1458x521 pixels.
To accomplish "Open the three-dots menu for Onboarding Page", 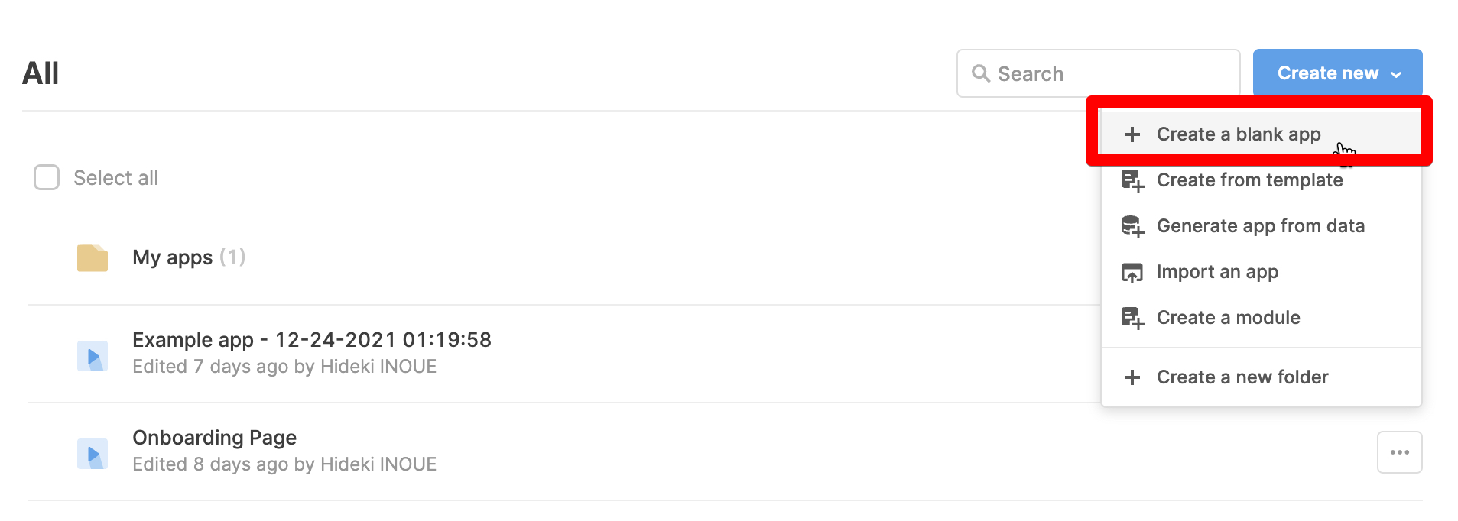I will (1399, 452).
